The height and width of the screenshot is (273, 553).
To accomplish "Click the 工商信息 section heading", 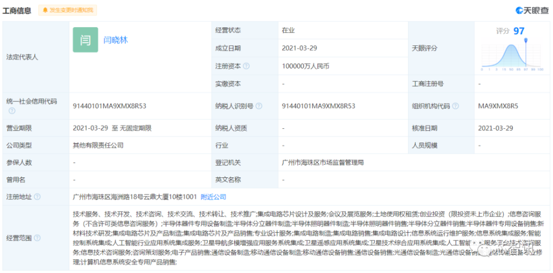I will 17,11.
